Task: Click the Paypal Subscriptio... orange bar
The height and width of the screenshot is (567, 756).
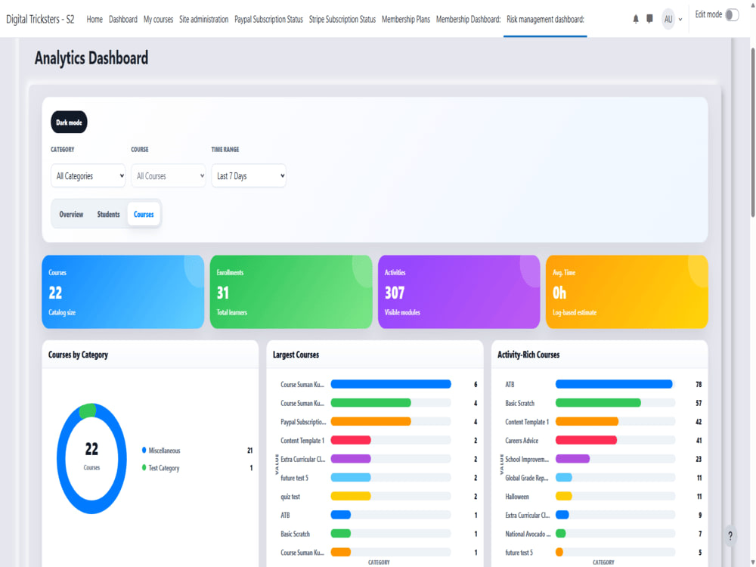Action: point(370,421)
